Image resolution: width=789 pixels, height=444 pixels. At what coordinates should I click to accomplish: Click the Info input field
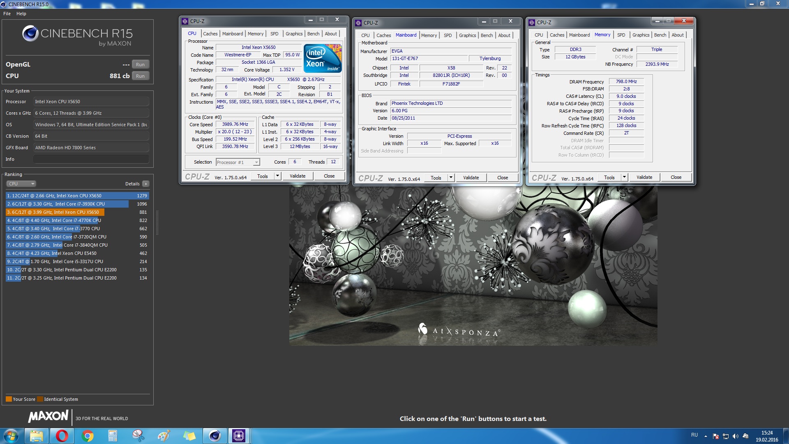click(91, 159)
